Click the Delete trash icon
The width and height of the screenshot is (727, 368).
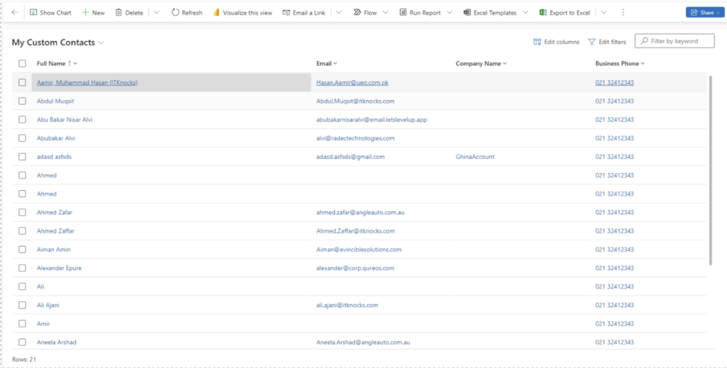[119, 13]
